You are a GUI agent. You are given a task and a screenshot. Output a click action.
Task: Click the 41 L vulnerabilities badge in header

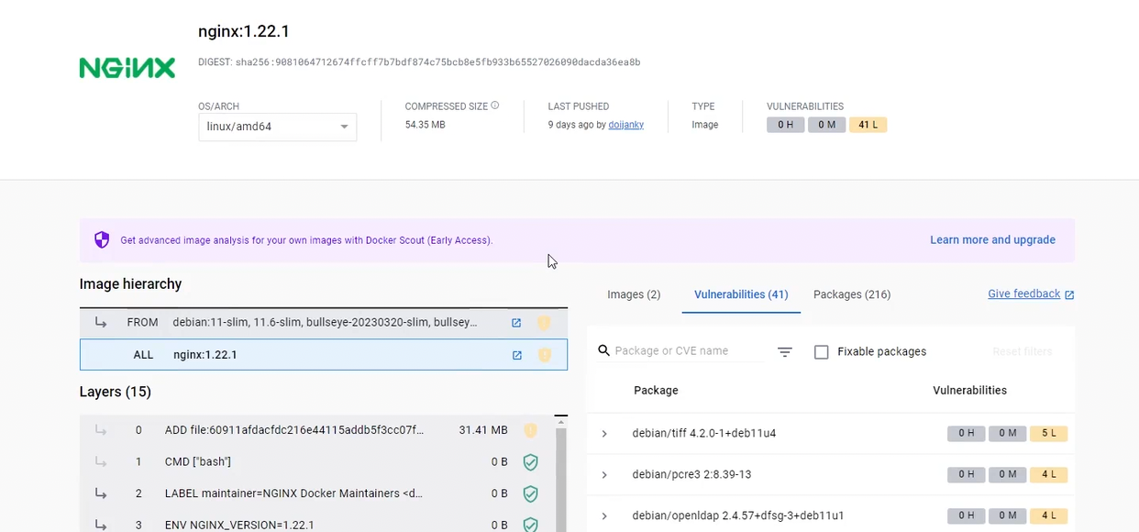tap(868, 125)
